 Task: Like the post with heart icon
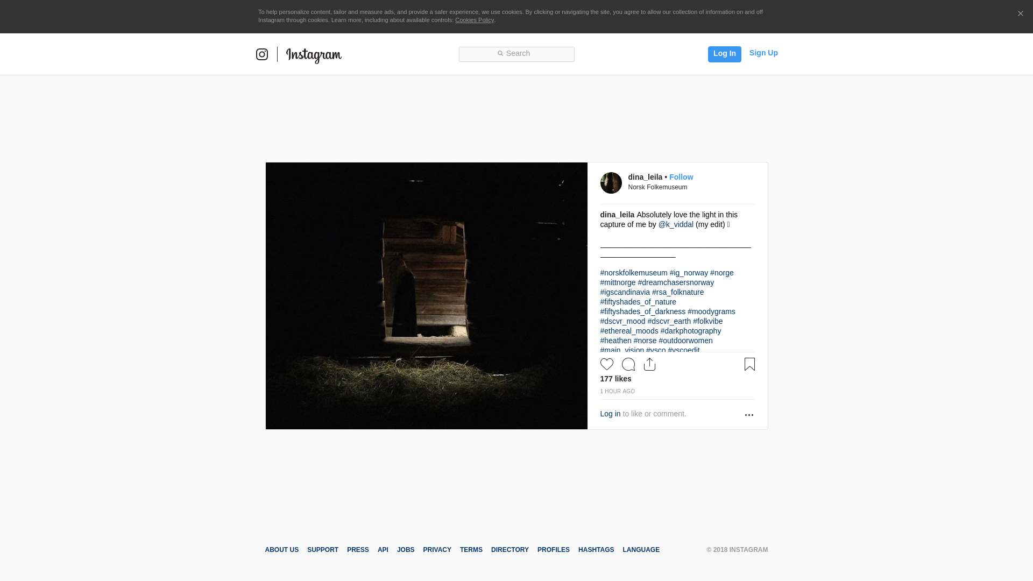click(x=607, y=364)
